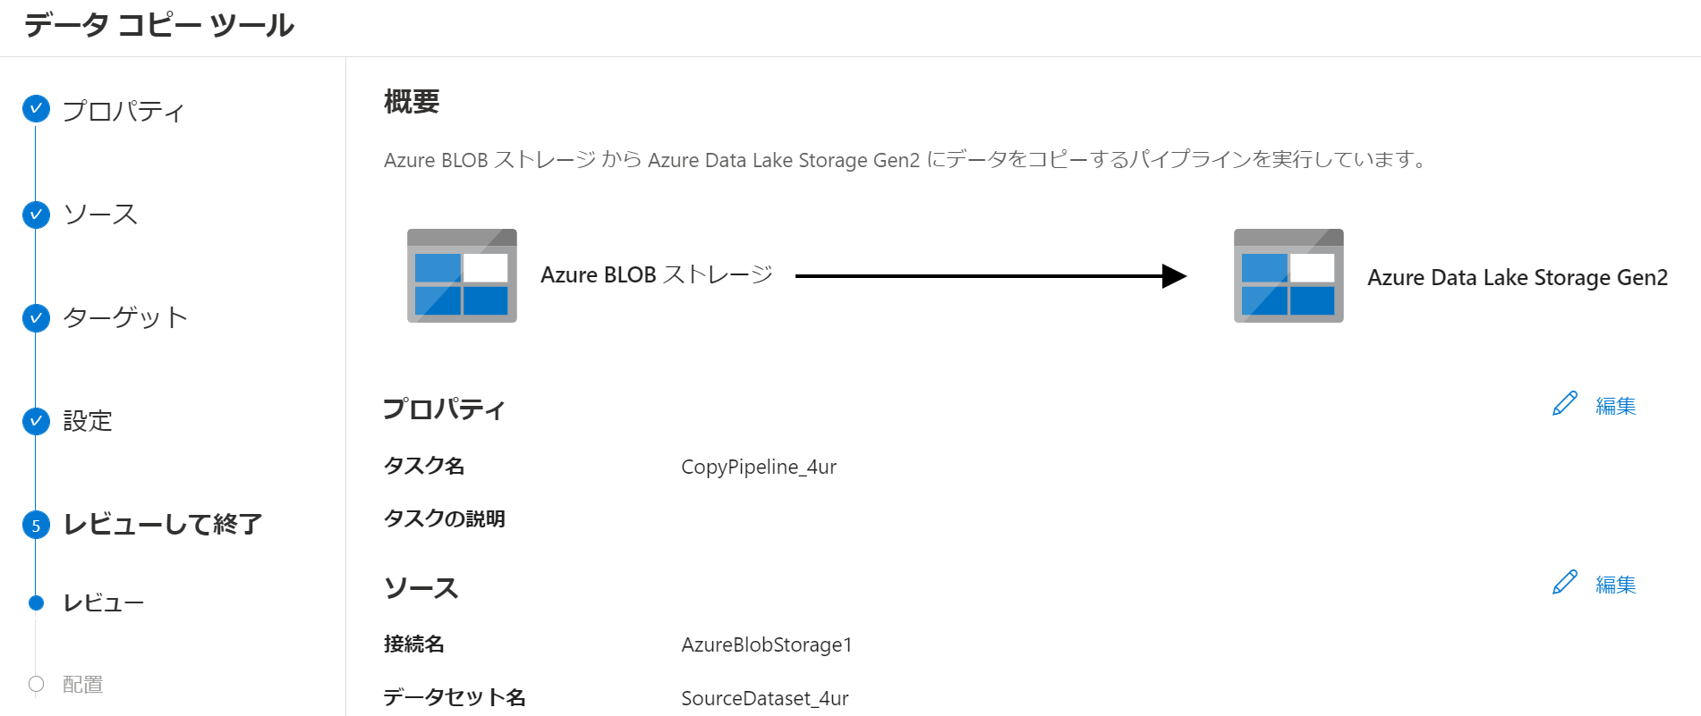This screenshot has height=716, width=1701.
Task: Select the 配置 sub-step
Action: click(x=83, y=685)
